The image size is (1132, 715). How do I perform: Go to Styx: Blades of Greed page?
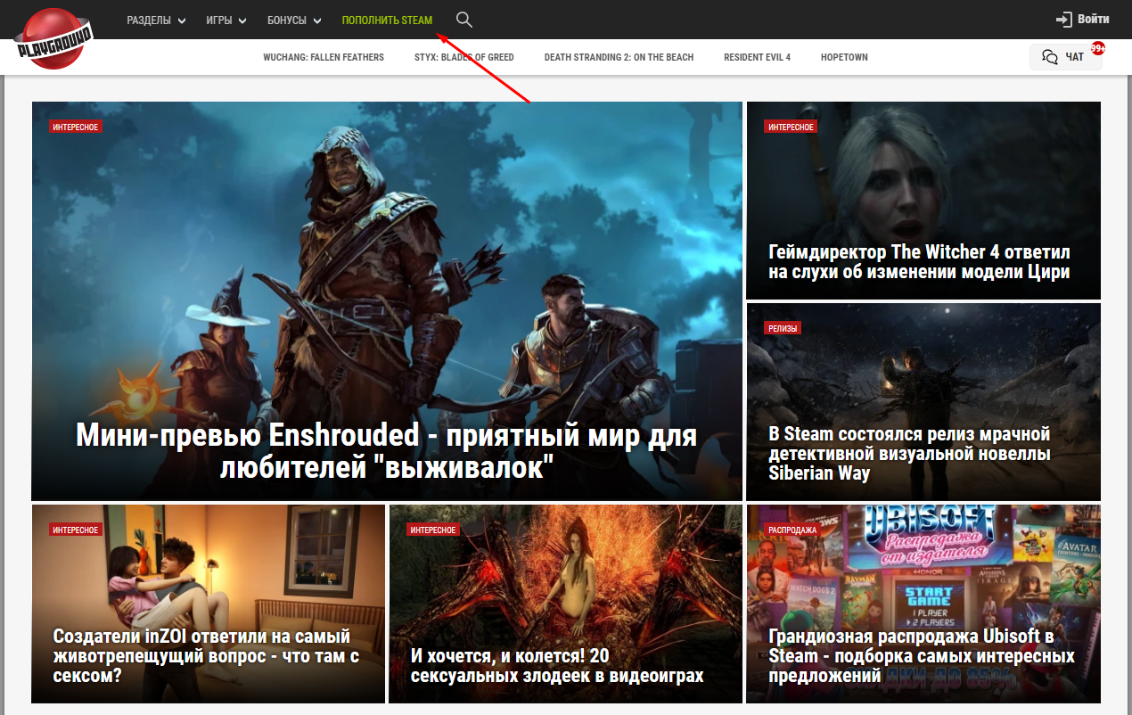click(x=464, y=57)
